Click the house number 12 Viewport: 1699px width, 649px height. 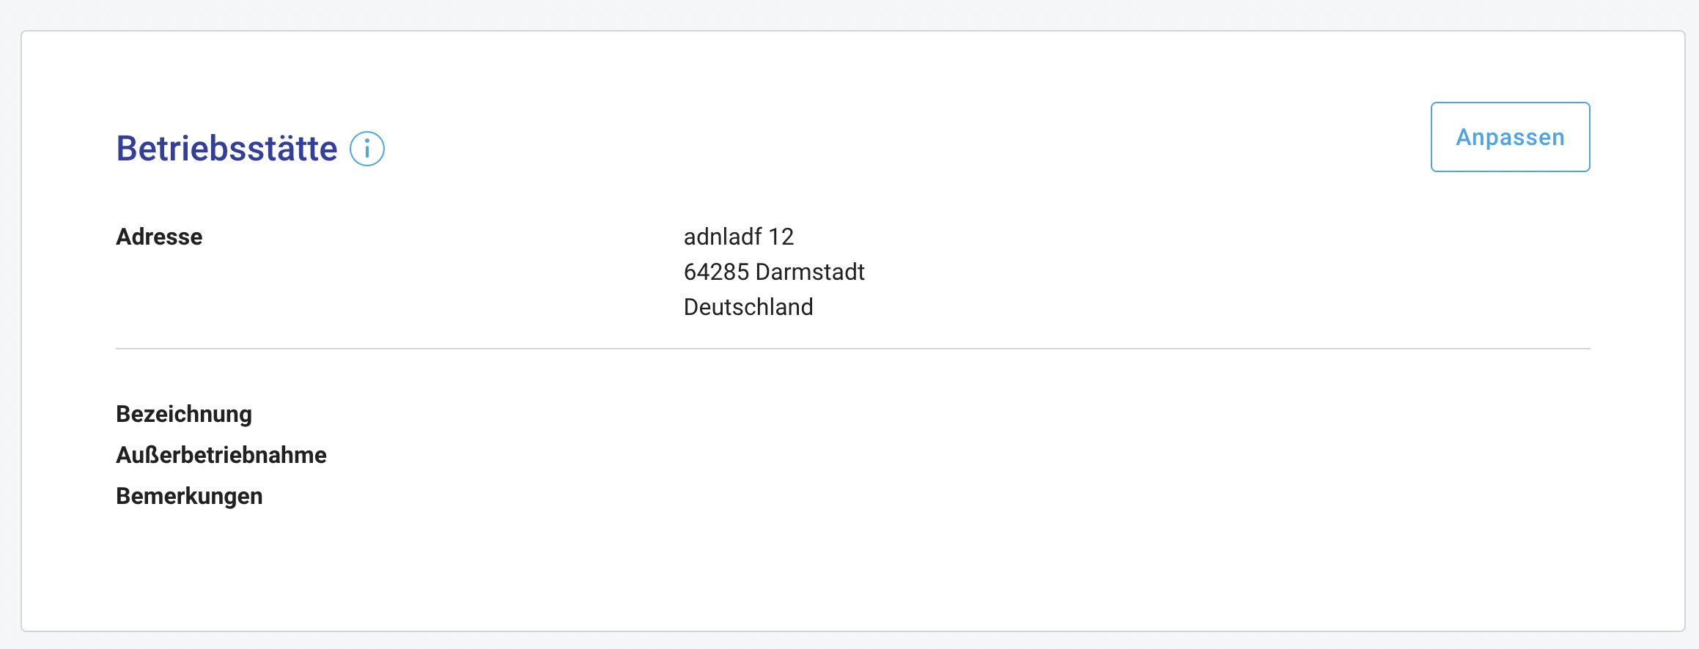pos(781,237)
